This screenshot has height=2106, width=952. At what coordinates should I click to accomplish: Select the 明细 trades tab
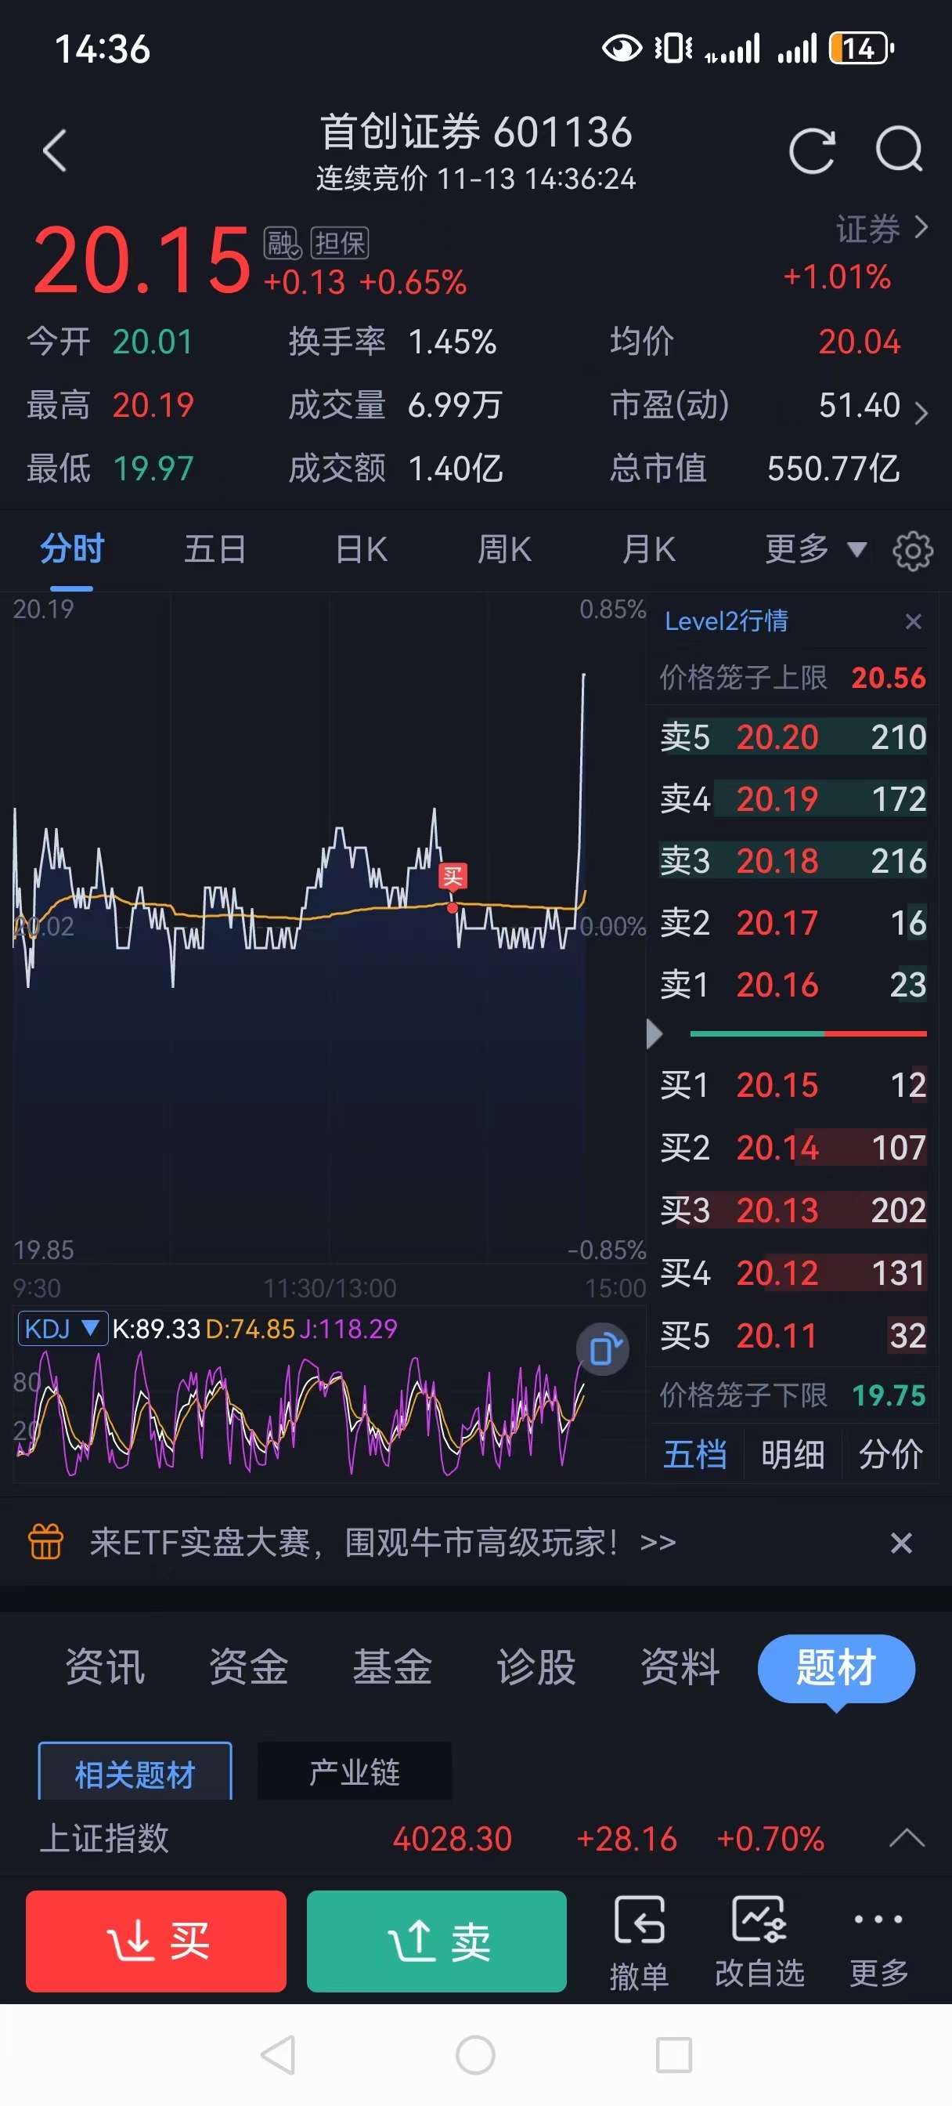coord(792,1454)
